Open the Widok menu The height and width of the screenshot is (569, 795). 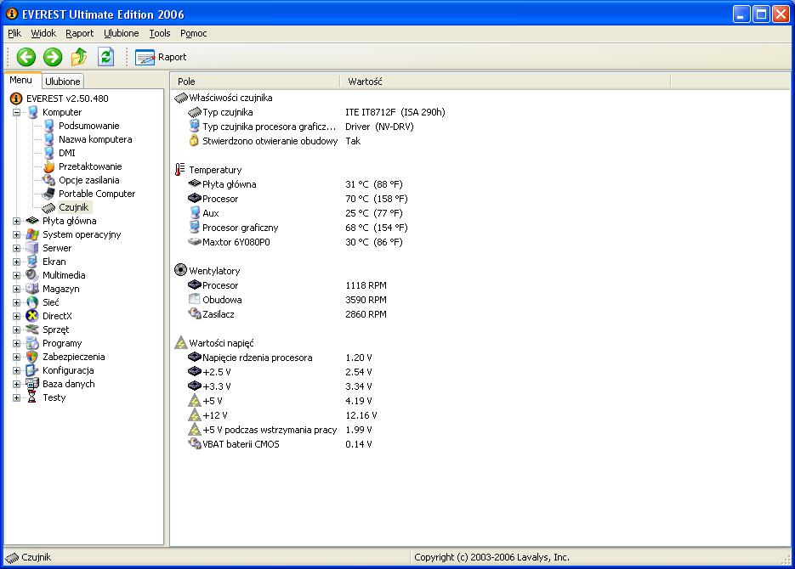[43, 33]
